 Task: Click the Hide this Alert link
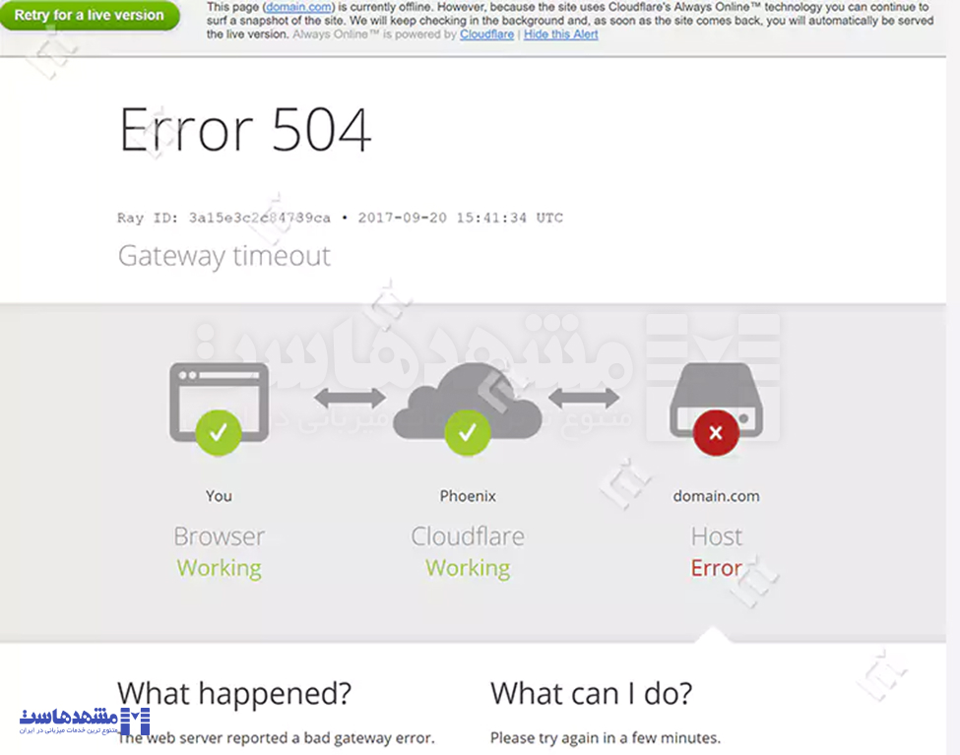pyautogui.click(x=561, y=34)
